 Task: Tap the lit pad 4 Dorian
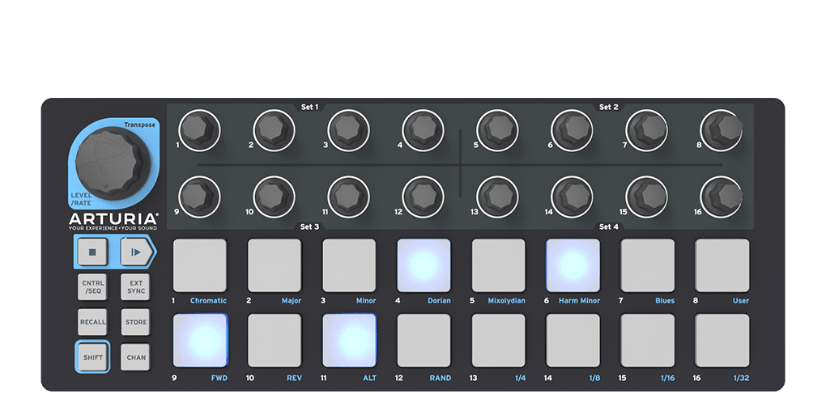(424, 265)
